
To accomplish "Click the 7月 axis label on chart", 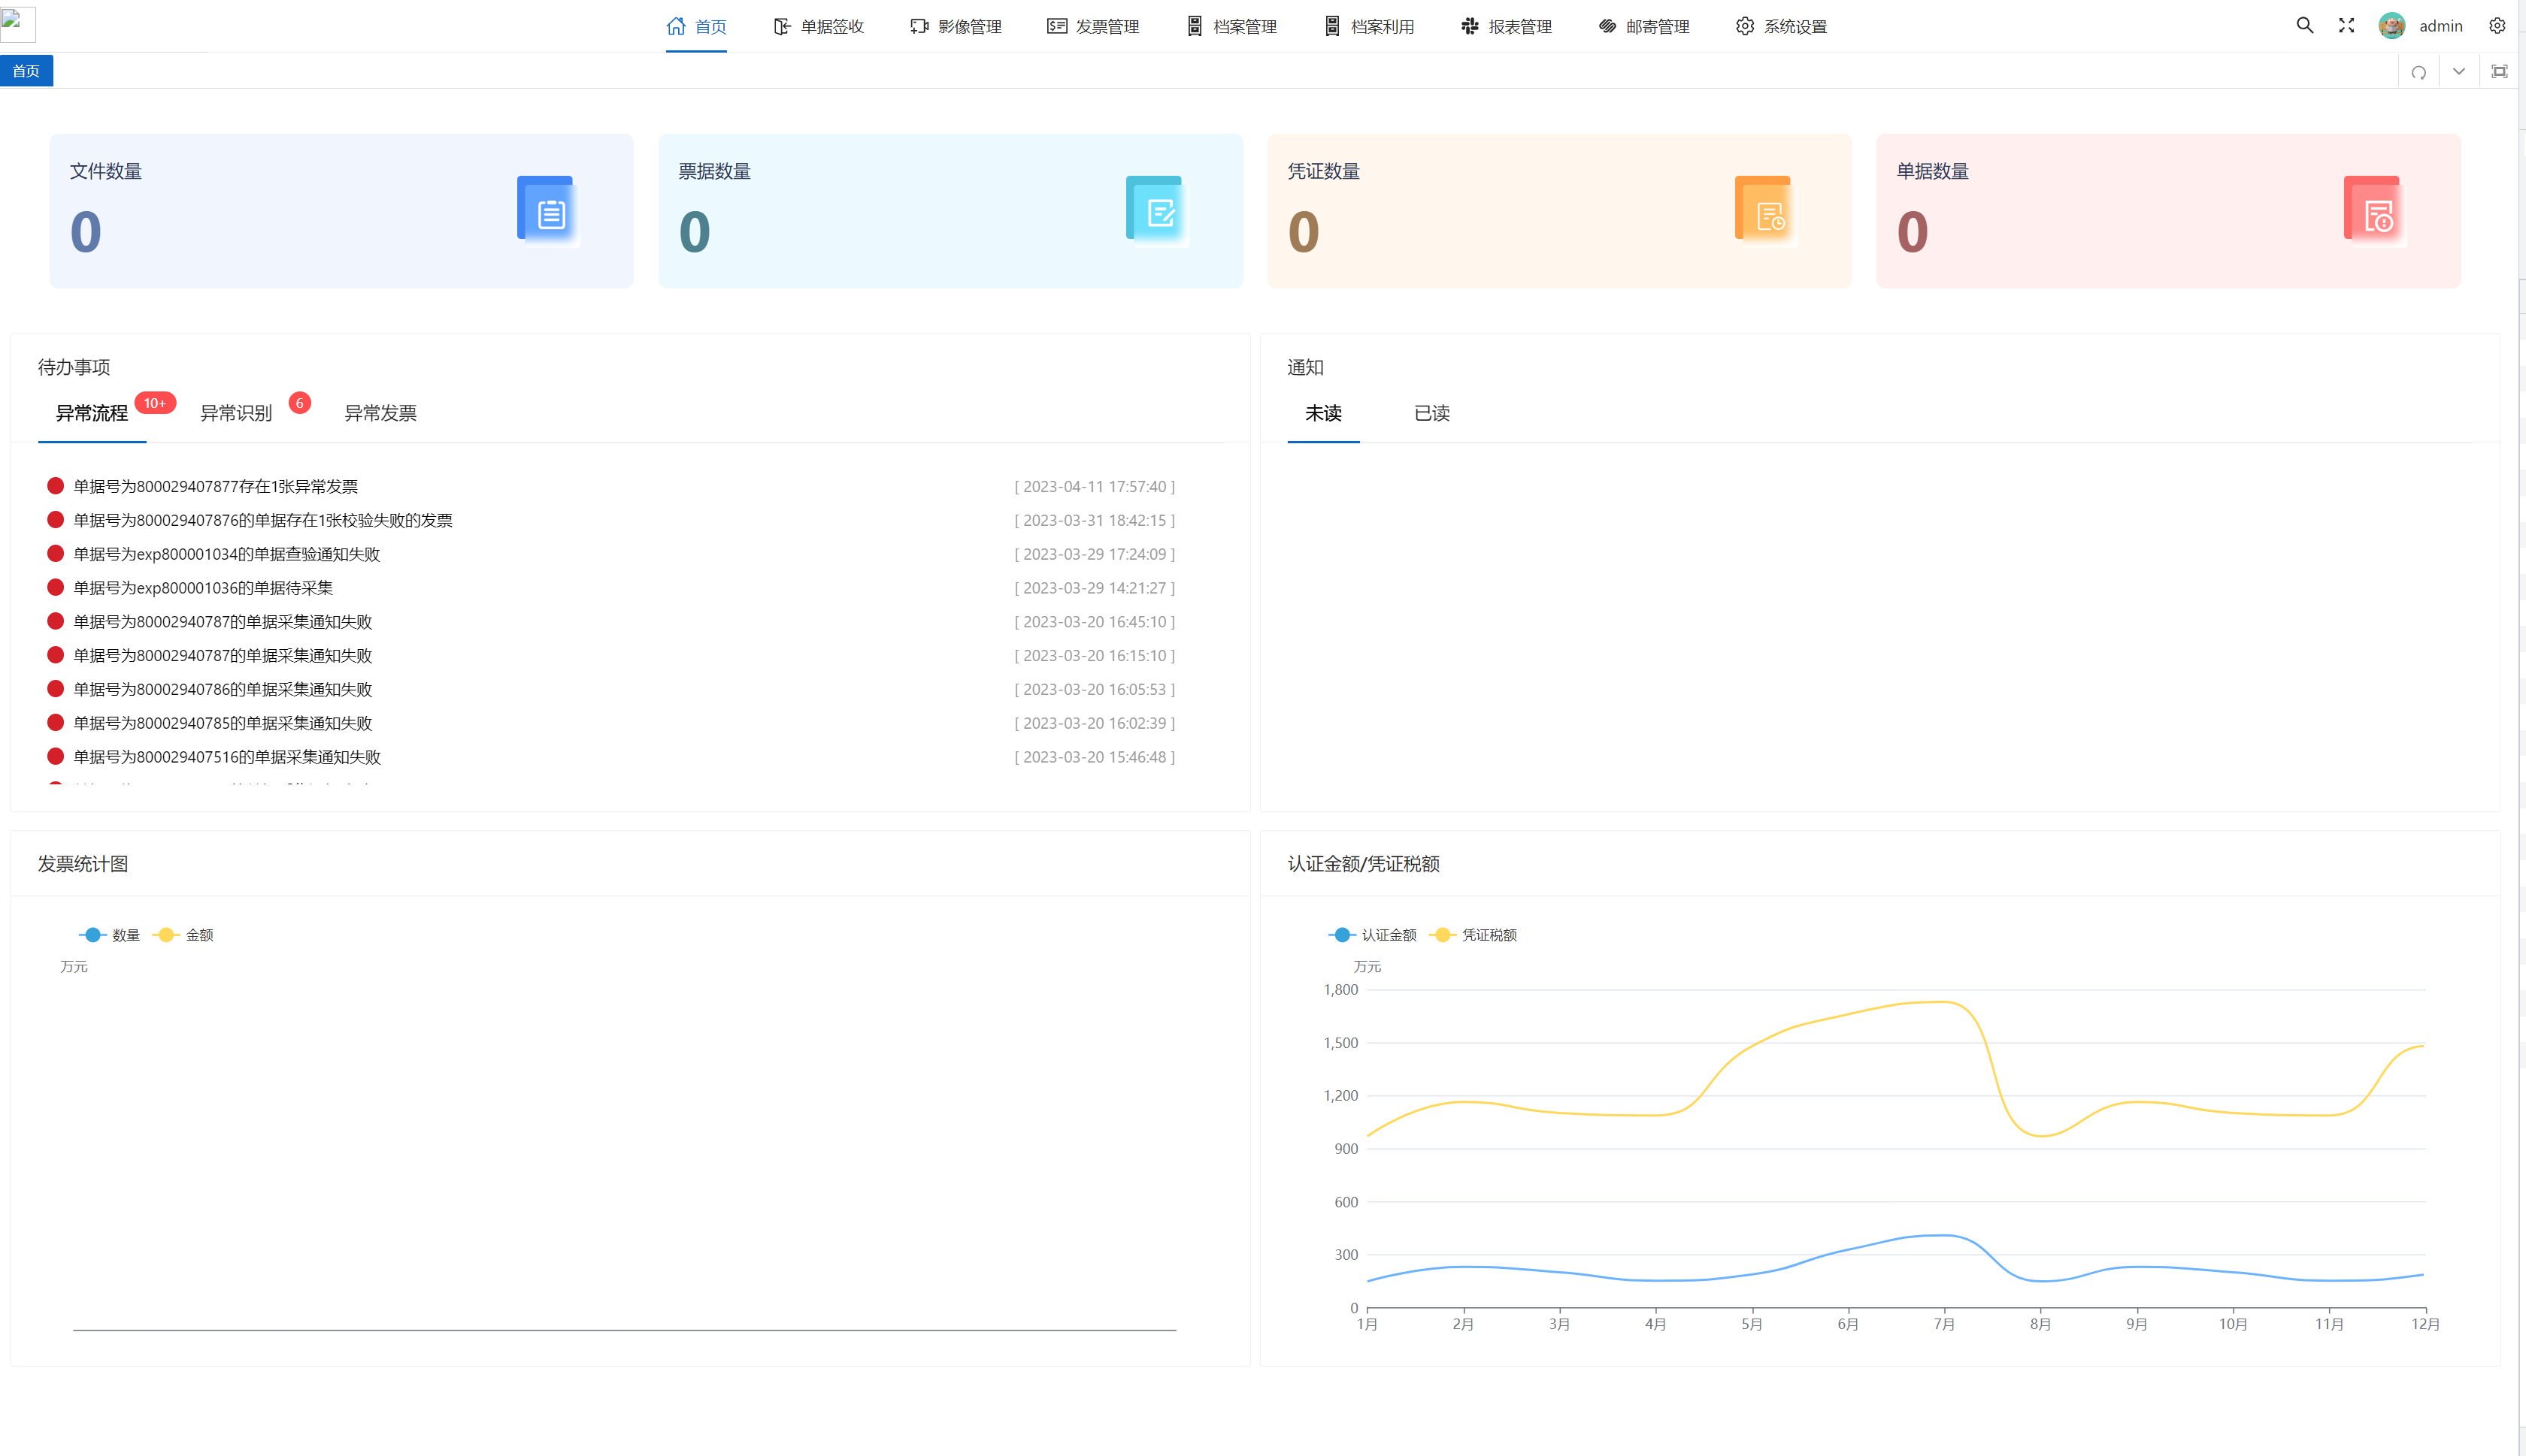I will (1944, 1324).
